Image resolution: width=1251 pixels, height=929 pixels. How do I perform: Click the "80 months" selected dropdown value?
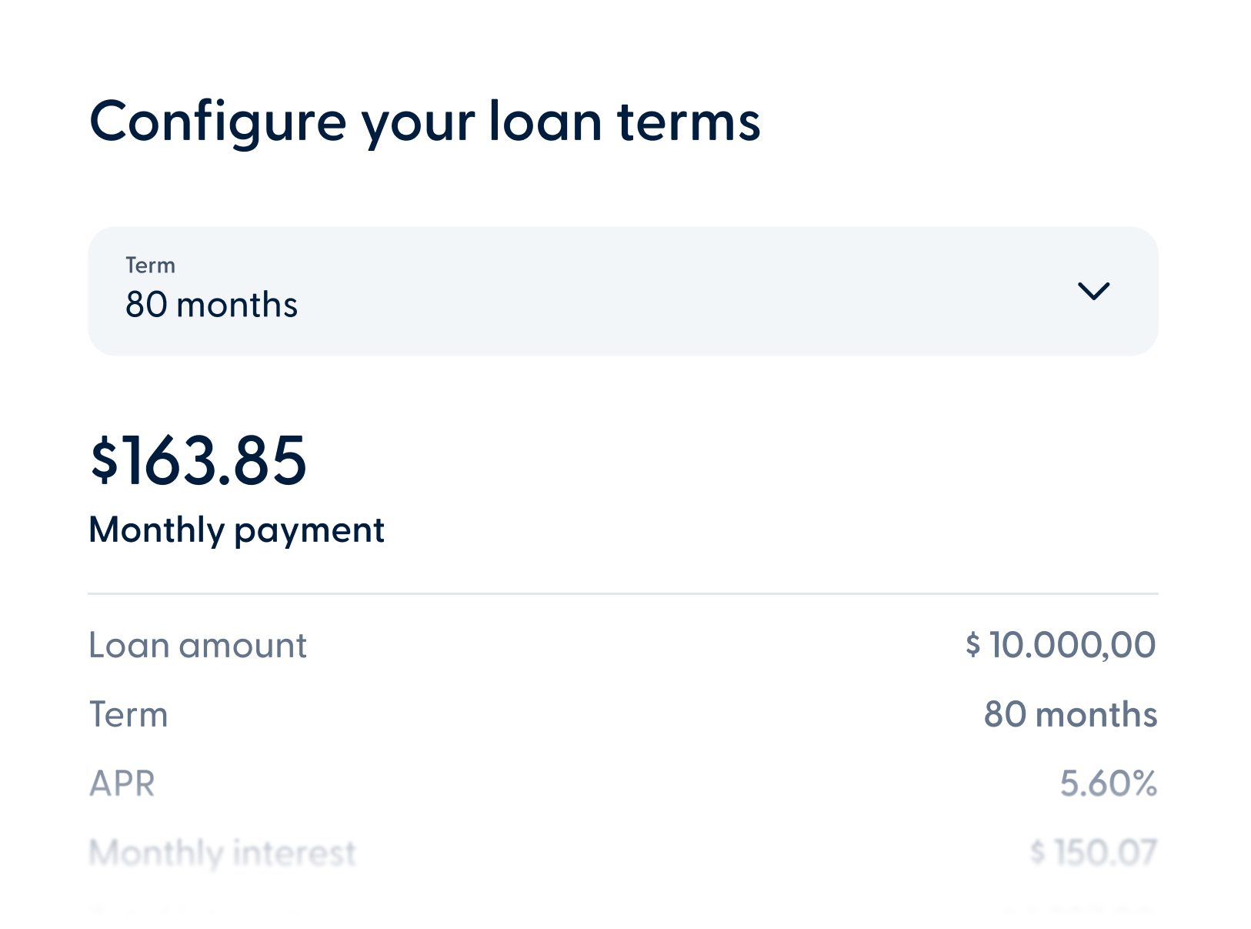pos(212,305)
